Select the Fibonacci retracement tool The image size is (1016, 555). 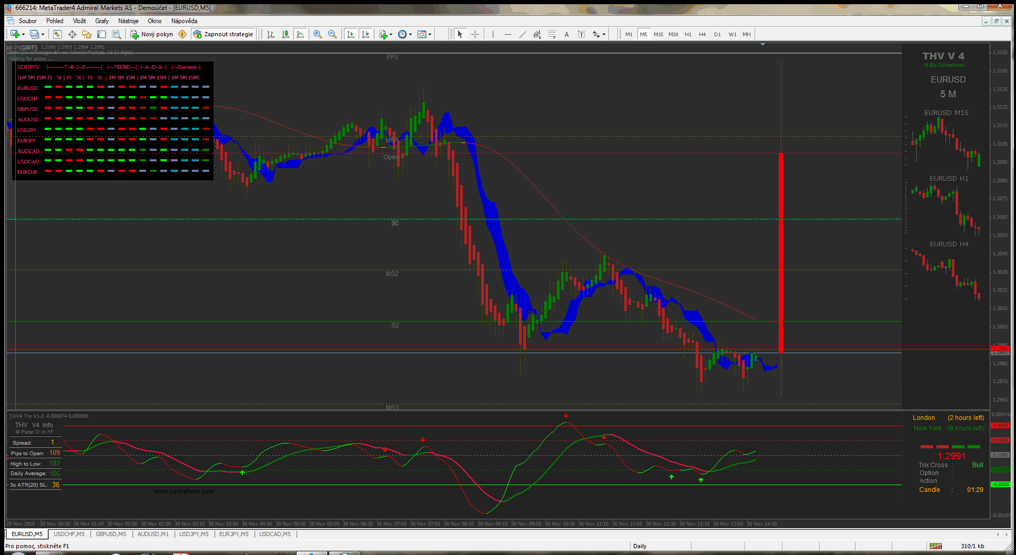tap(552, 34)
